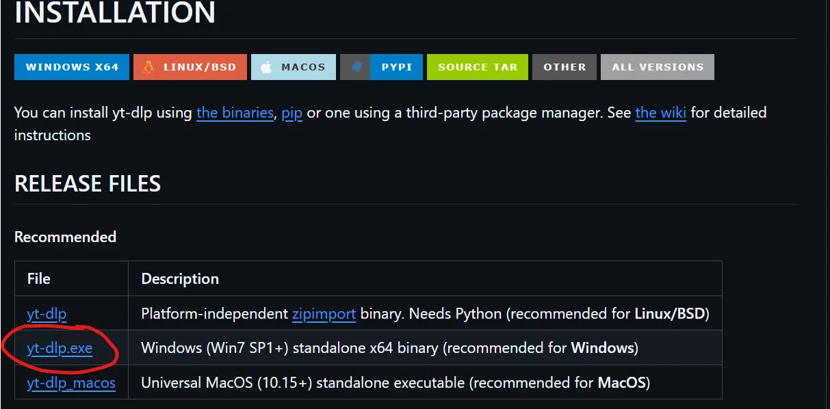Open the PyPI badge
The width and height of the screenshot is (830, 409).
tap(381, 67)
